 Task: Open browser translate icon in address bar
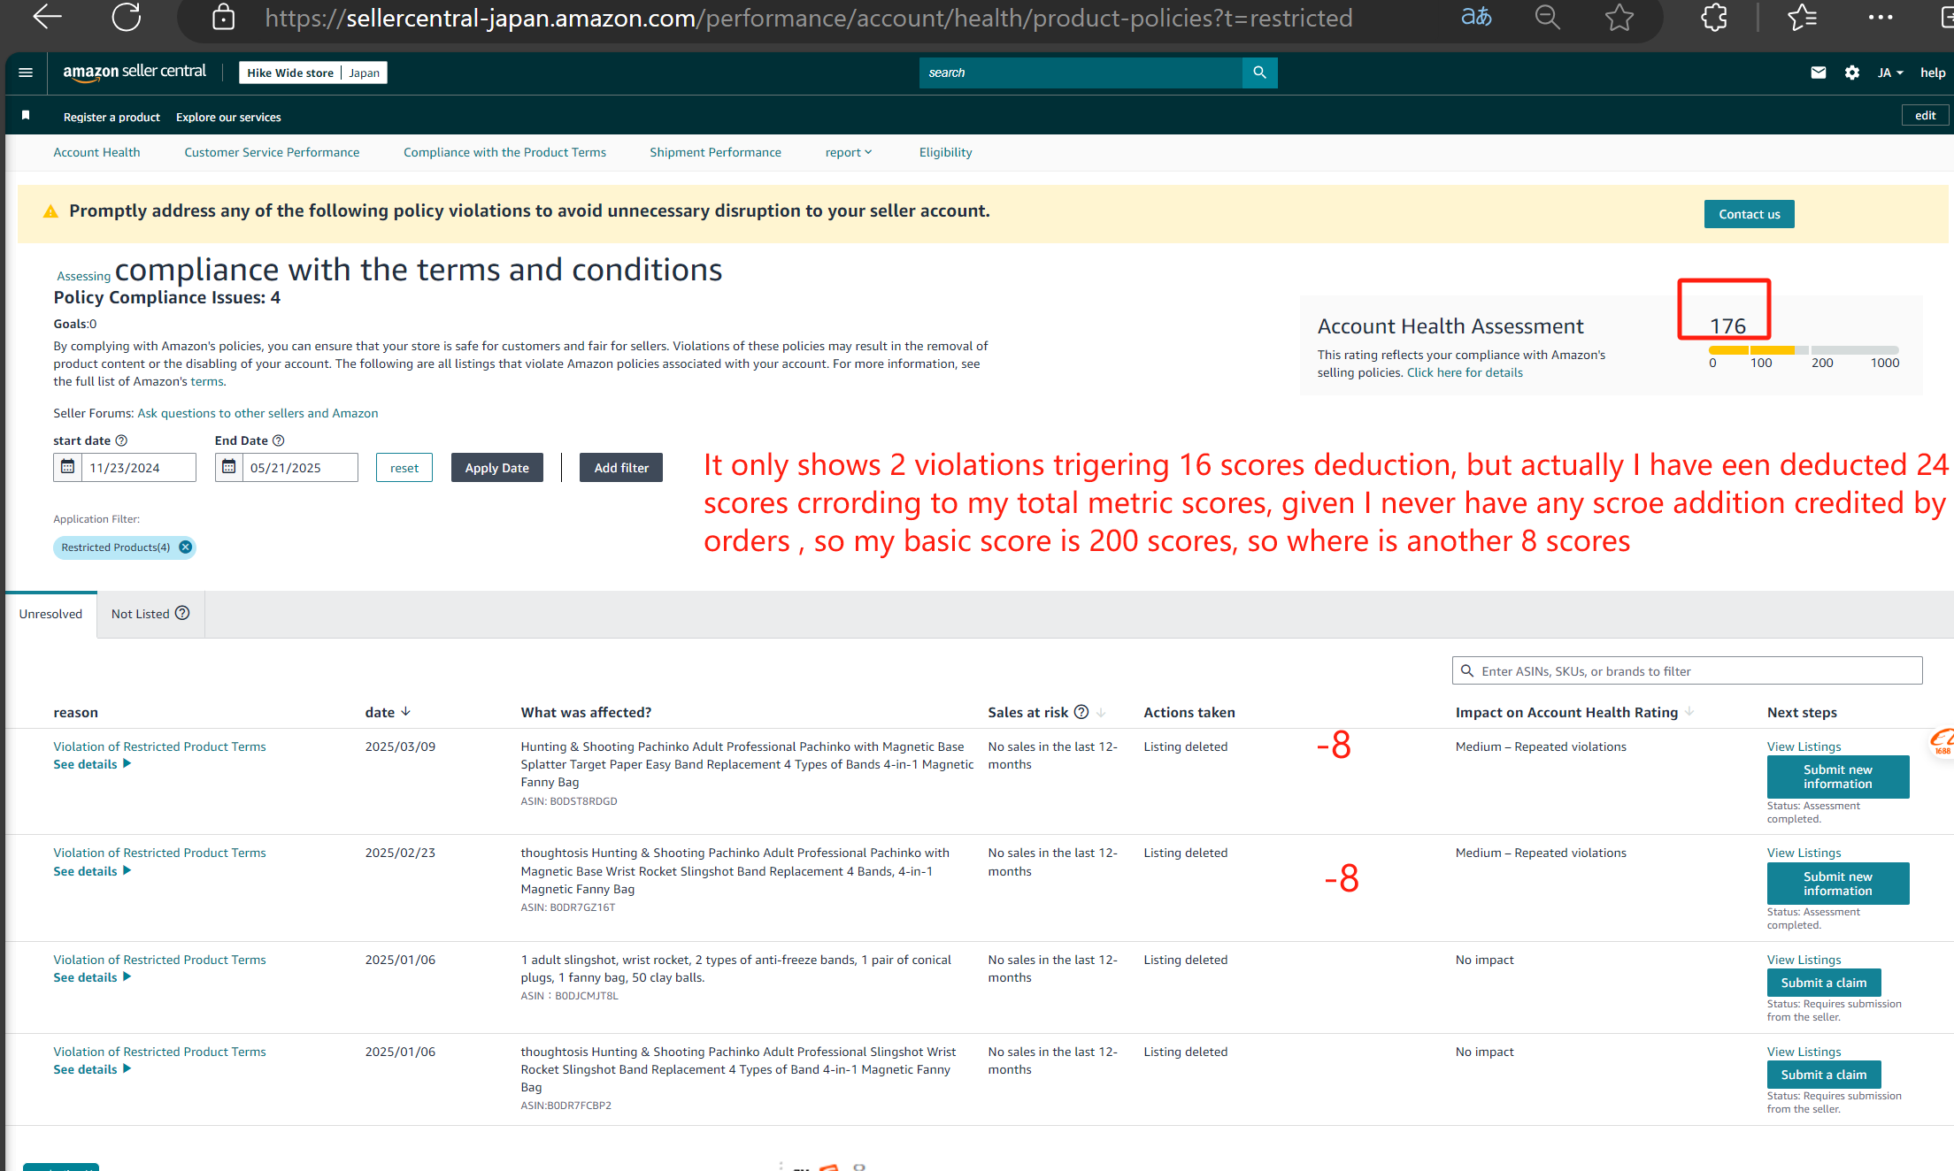pyautogui.click(x=1475, y=17)
